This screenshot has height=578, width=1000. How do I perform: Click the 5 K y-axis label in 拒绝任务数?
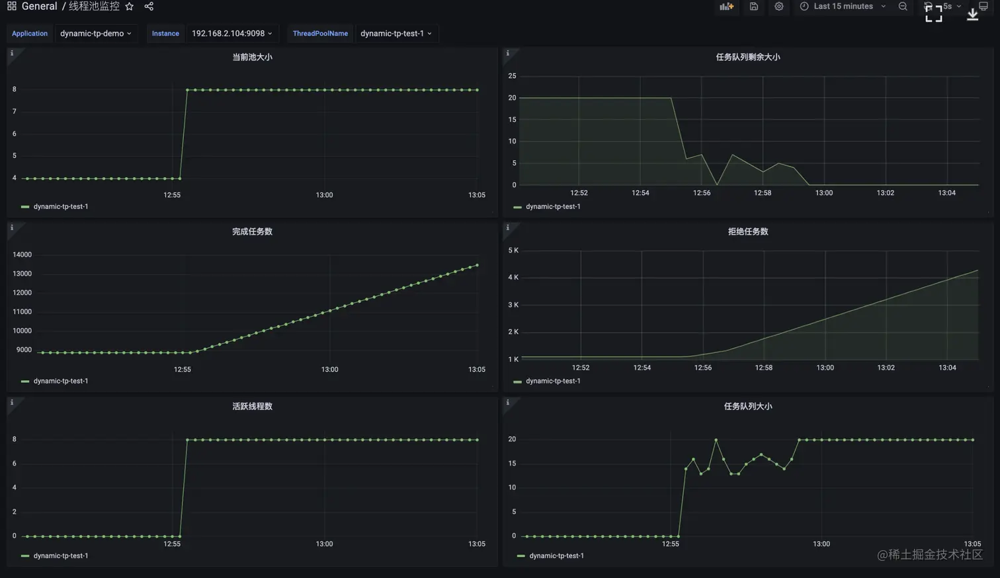click(513, 250)
